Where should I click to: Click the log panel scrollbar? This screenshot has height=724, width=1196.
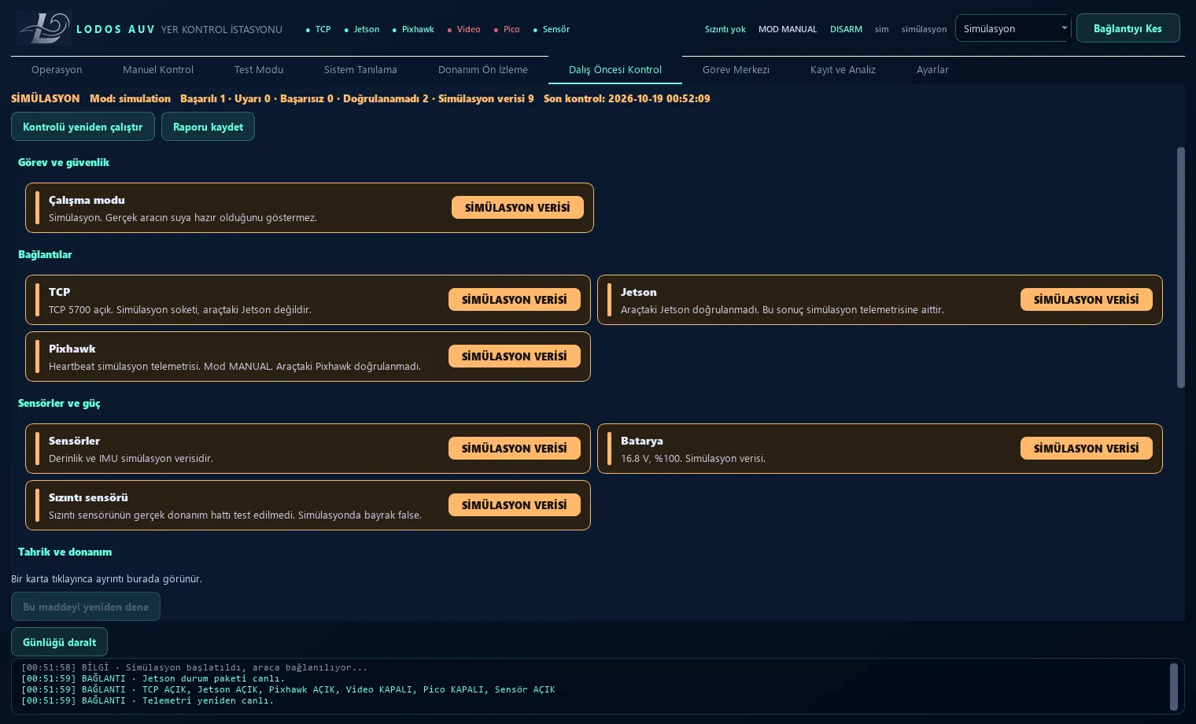1174,687
